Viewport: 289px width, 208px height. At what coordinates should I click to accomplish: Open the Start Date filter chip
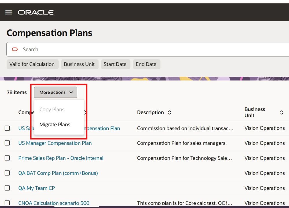coord(115,64)
